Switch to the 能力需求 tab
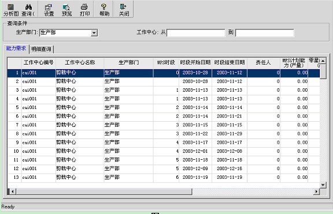The image size is (333, 214). [x=16, y=48]
